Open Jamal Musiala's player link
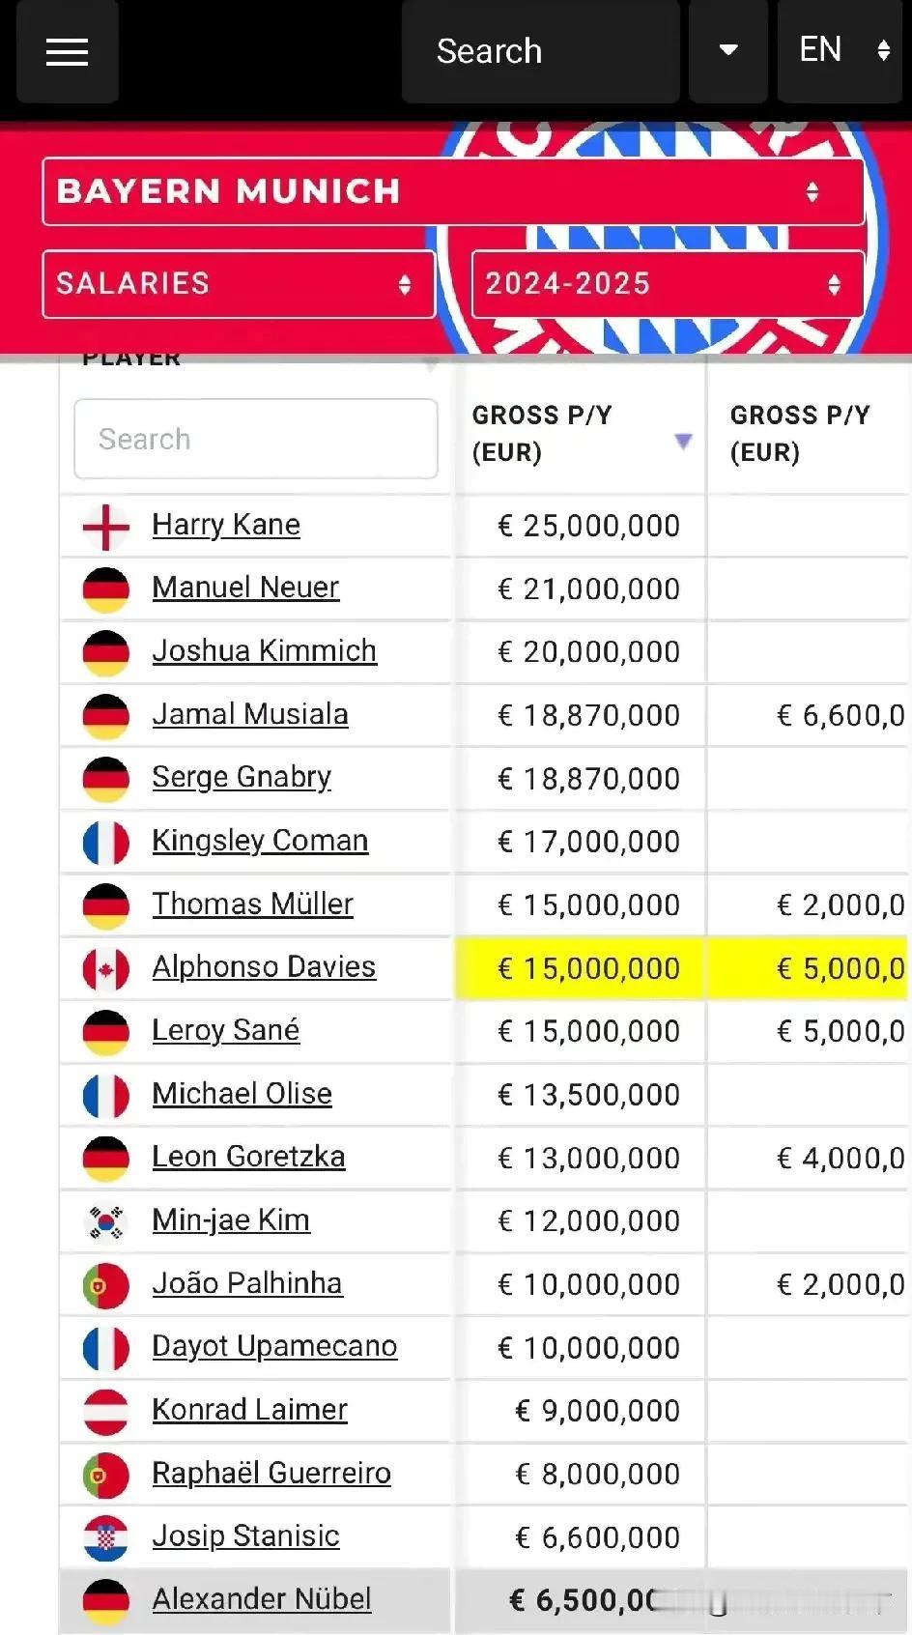This screenshot has width=912, height=1635. (250, 714)
